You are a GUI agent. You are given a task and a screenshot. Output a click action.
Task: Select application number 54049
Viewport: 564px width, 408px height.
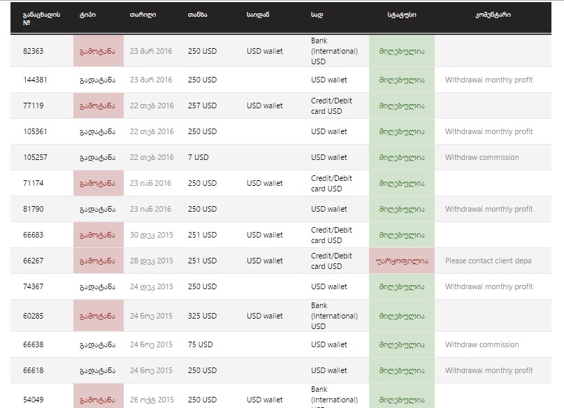tap(34, 400)
